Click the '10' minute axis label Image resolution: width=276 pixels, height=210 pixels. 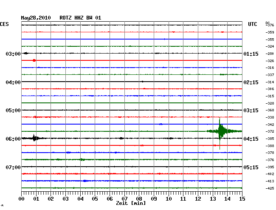point(169,199)
